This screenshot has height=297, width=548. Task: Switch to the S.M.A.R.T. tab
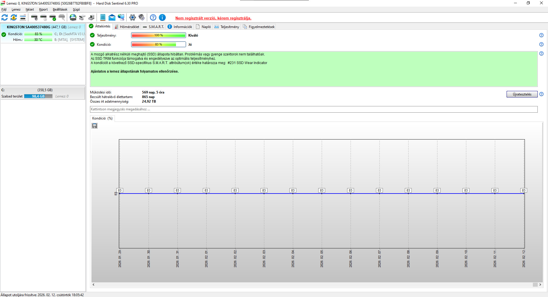point(153,27)
